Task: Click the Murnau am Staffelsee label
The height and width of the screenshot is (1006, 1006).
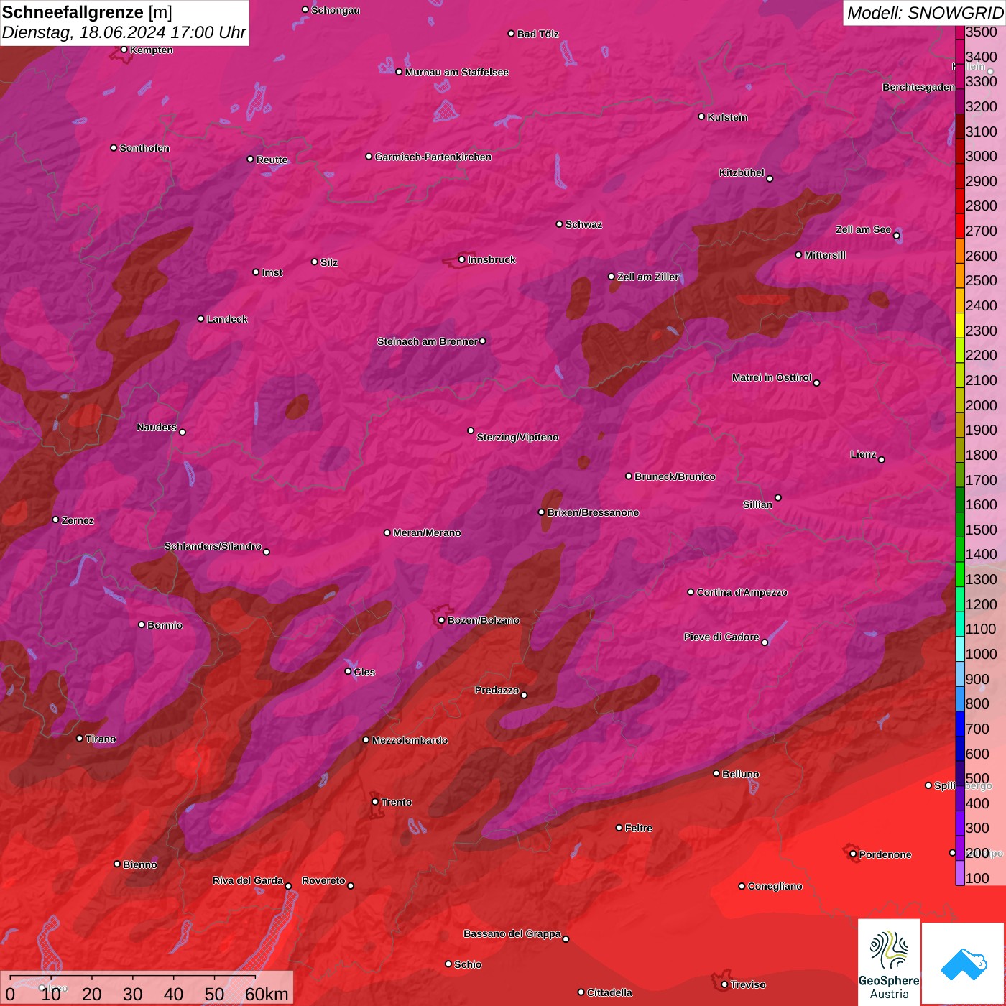Action: pyautogui.click(x=456, y=72)
